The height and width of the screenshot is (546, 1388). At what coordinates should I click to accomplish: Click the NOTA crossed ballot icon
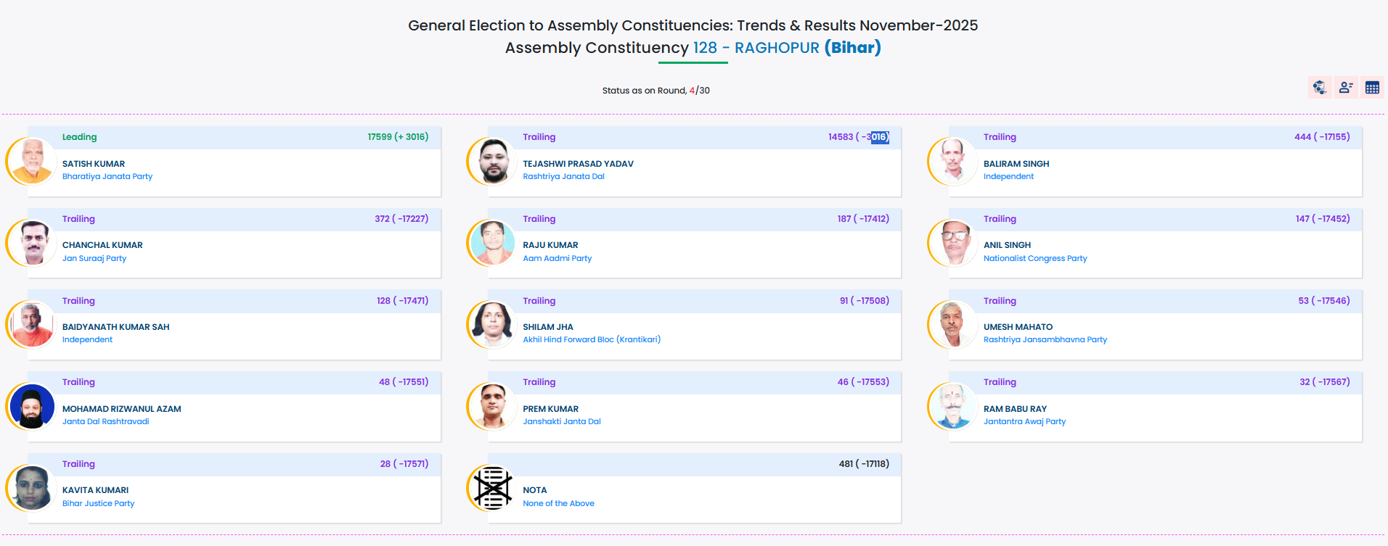(x=494, y=487)
